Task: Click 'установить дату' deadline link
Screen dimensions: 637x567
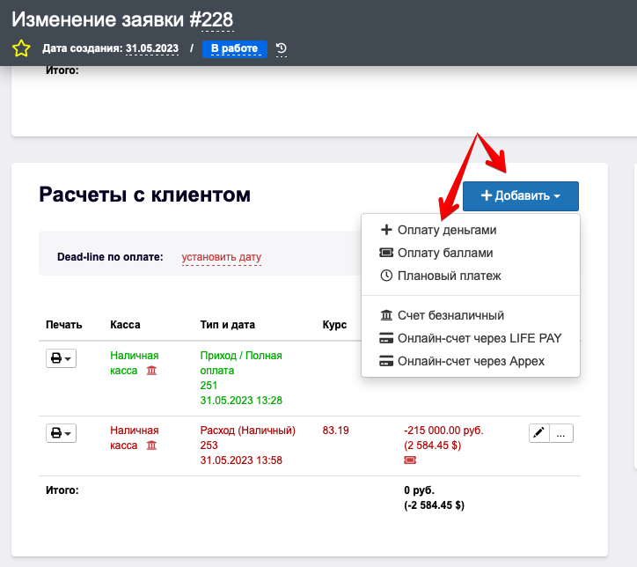Action: point(222,257)
